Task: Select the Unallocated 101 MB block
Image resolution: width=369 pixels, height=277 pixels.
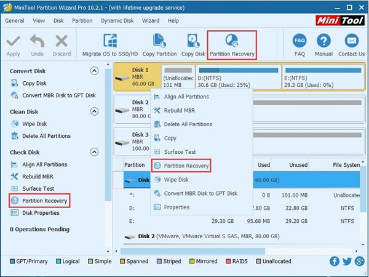Action: (178, 78)
